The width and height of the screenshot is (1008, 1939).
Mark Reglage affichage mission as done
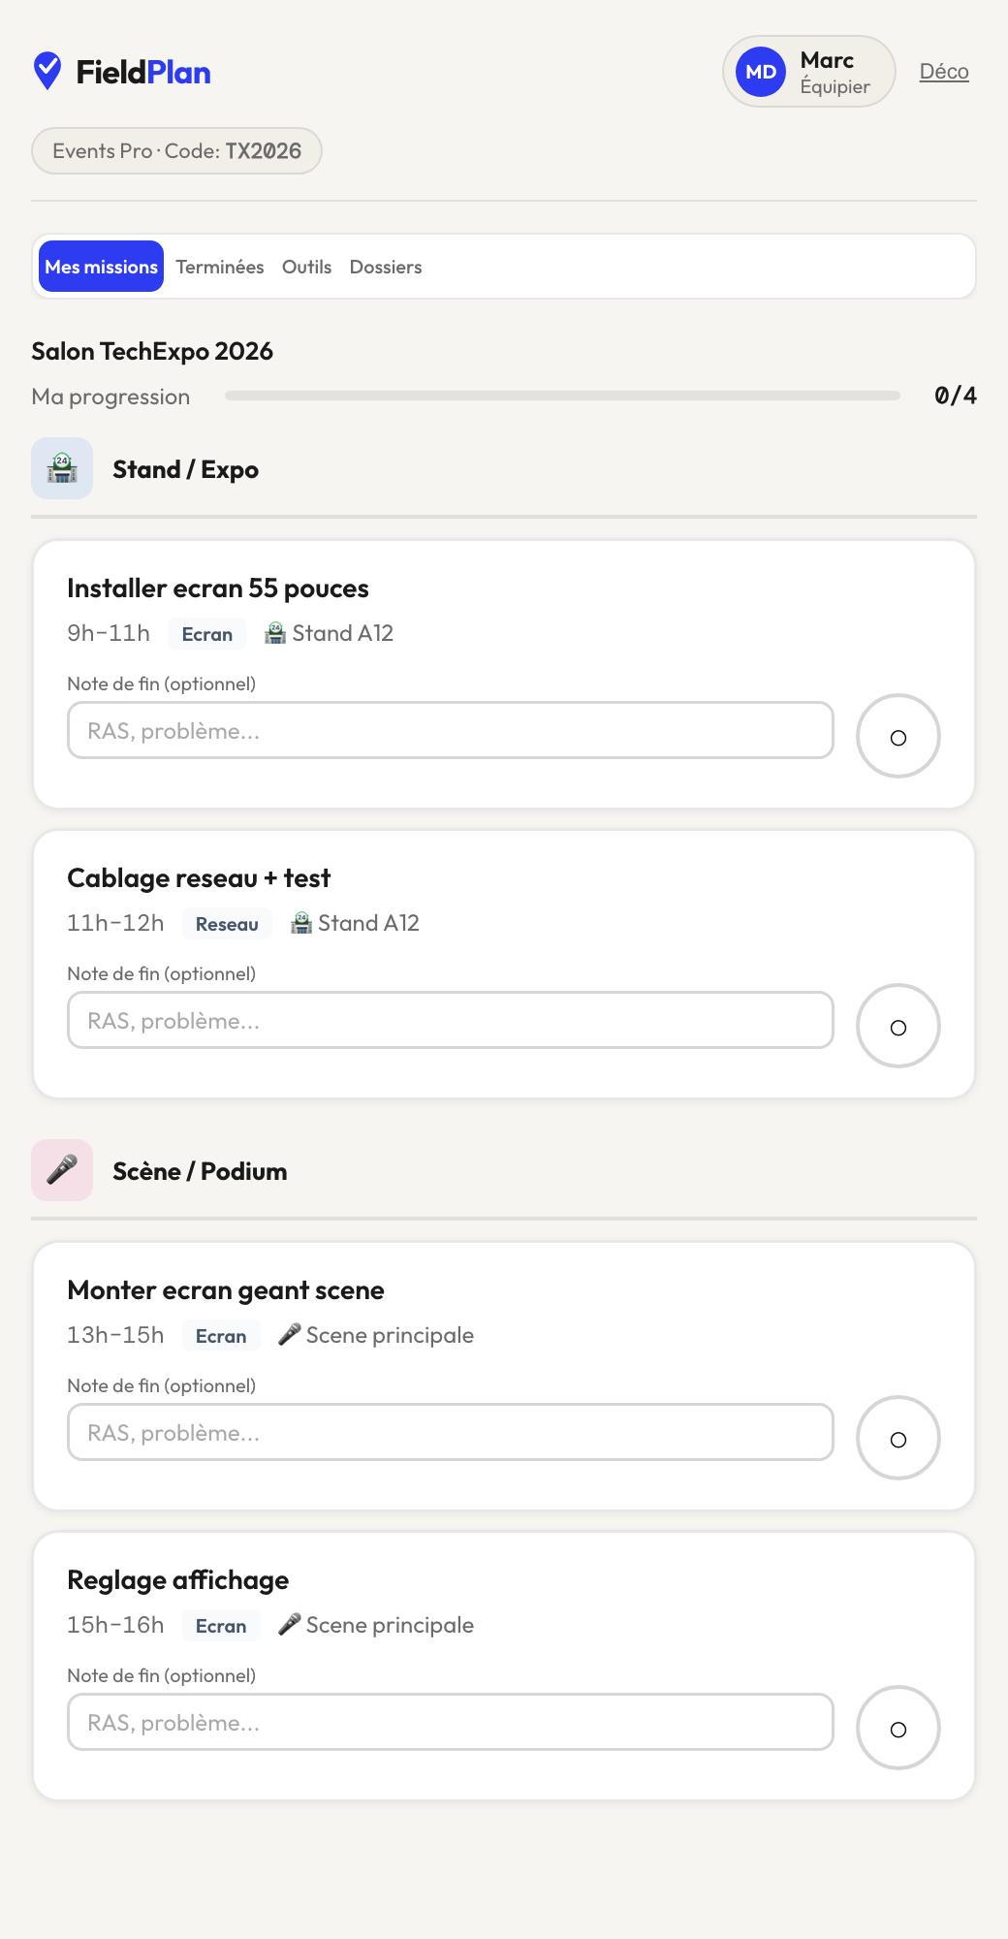898,1728
